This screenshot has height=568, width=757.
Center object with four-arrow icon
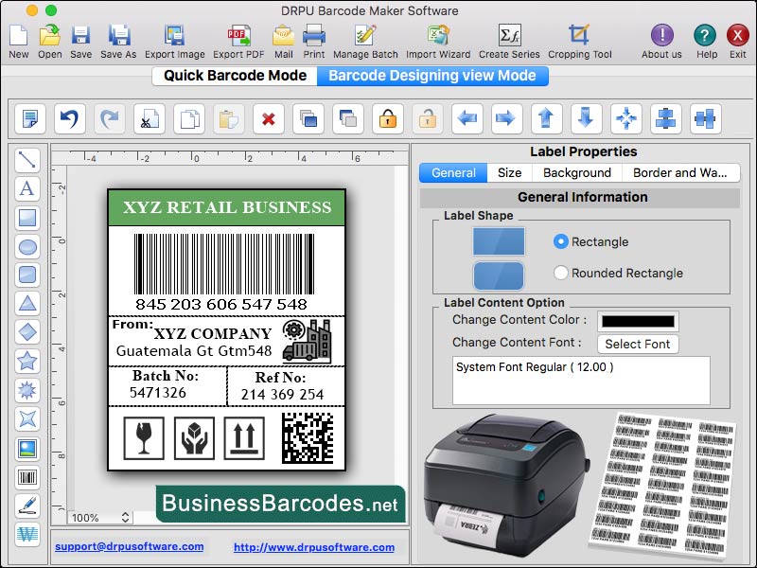tap(626, 118)
